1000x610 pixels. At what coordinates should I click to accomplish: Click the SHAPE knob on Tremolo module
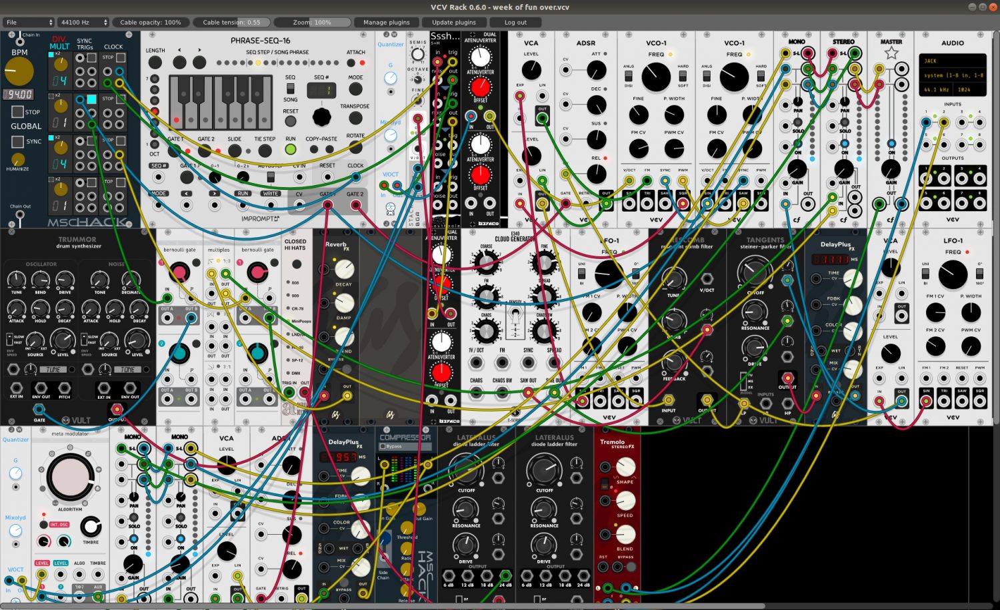pos(625,467)
